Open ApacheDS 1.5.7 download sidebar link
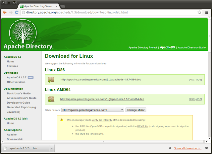Image resolution: width=212 pixels, height=154 pixels. pyautogui.click(x=17, y=77)
